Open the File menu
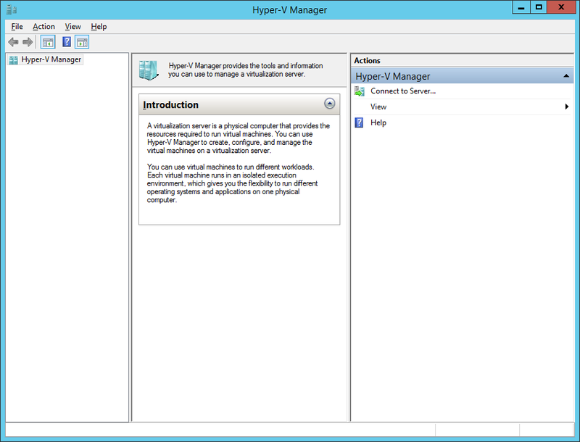This screenshot has height=442, width=580. pyautogui.click(x=16, y=26)
